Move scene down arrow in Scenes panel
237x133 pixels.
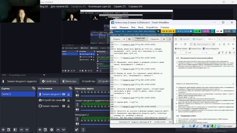pyautogui.click(x=27, y=130)
